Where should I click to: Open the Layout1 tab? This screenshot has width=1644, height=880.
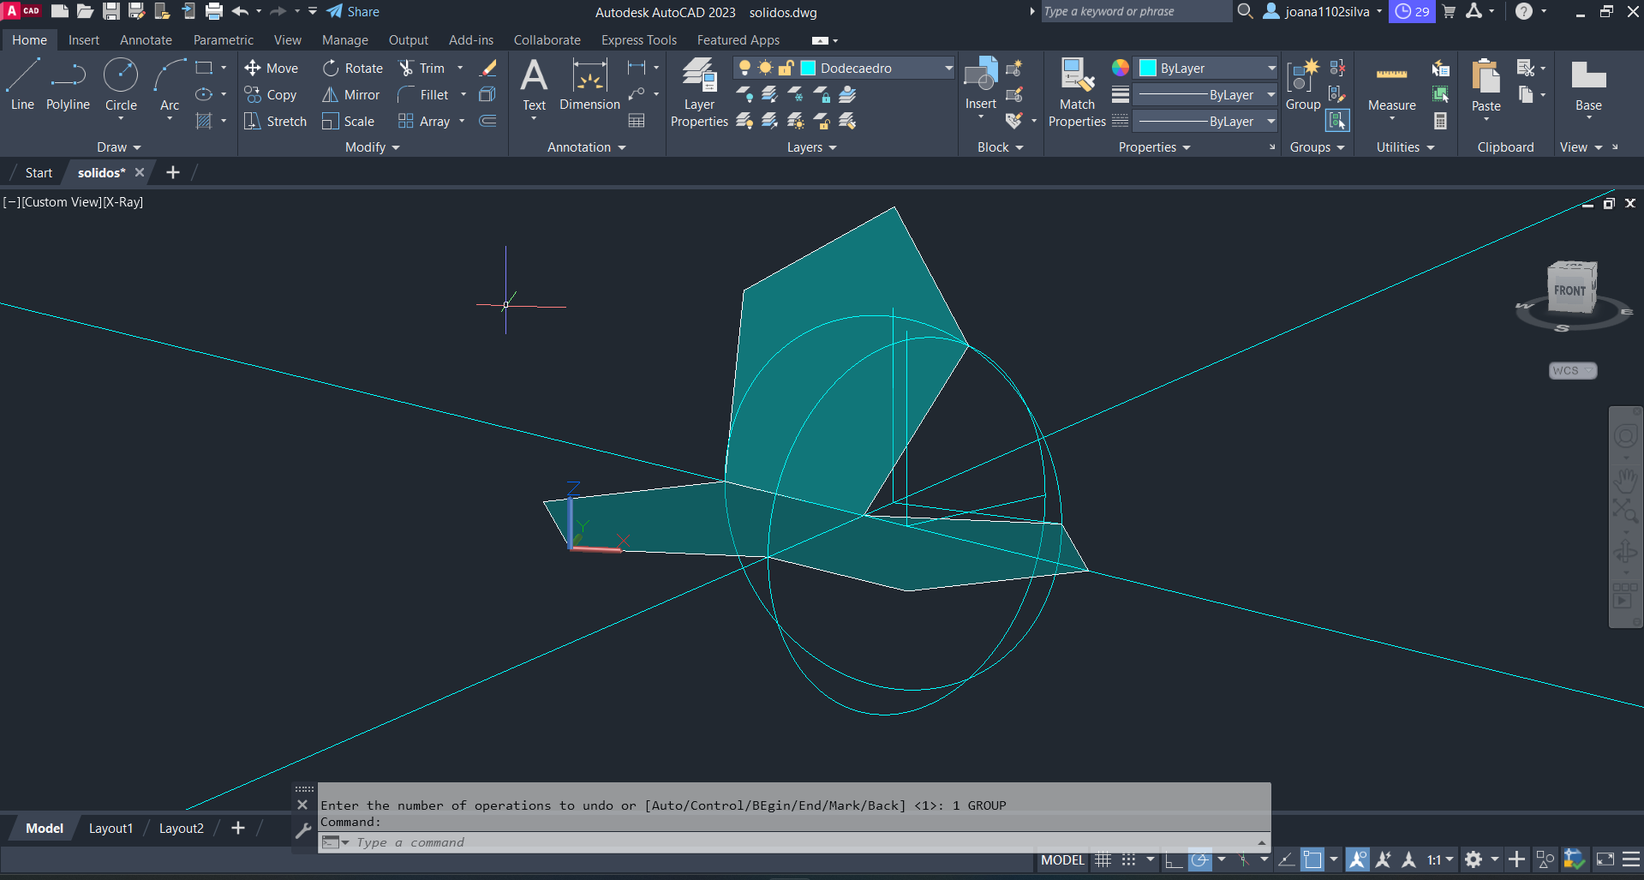click(x=111, y=829)
